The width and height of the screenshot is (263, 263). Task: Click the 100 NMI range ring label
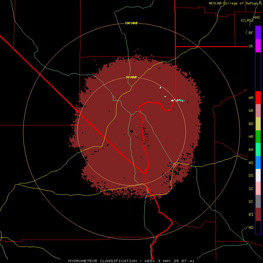(131, 23)
